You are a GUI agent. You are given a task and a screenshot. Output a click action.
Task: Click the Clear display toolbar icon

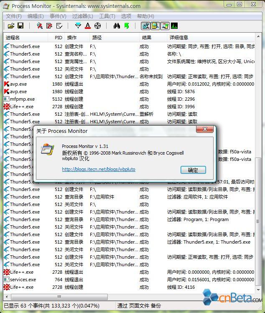[x=59, y=26]
